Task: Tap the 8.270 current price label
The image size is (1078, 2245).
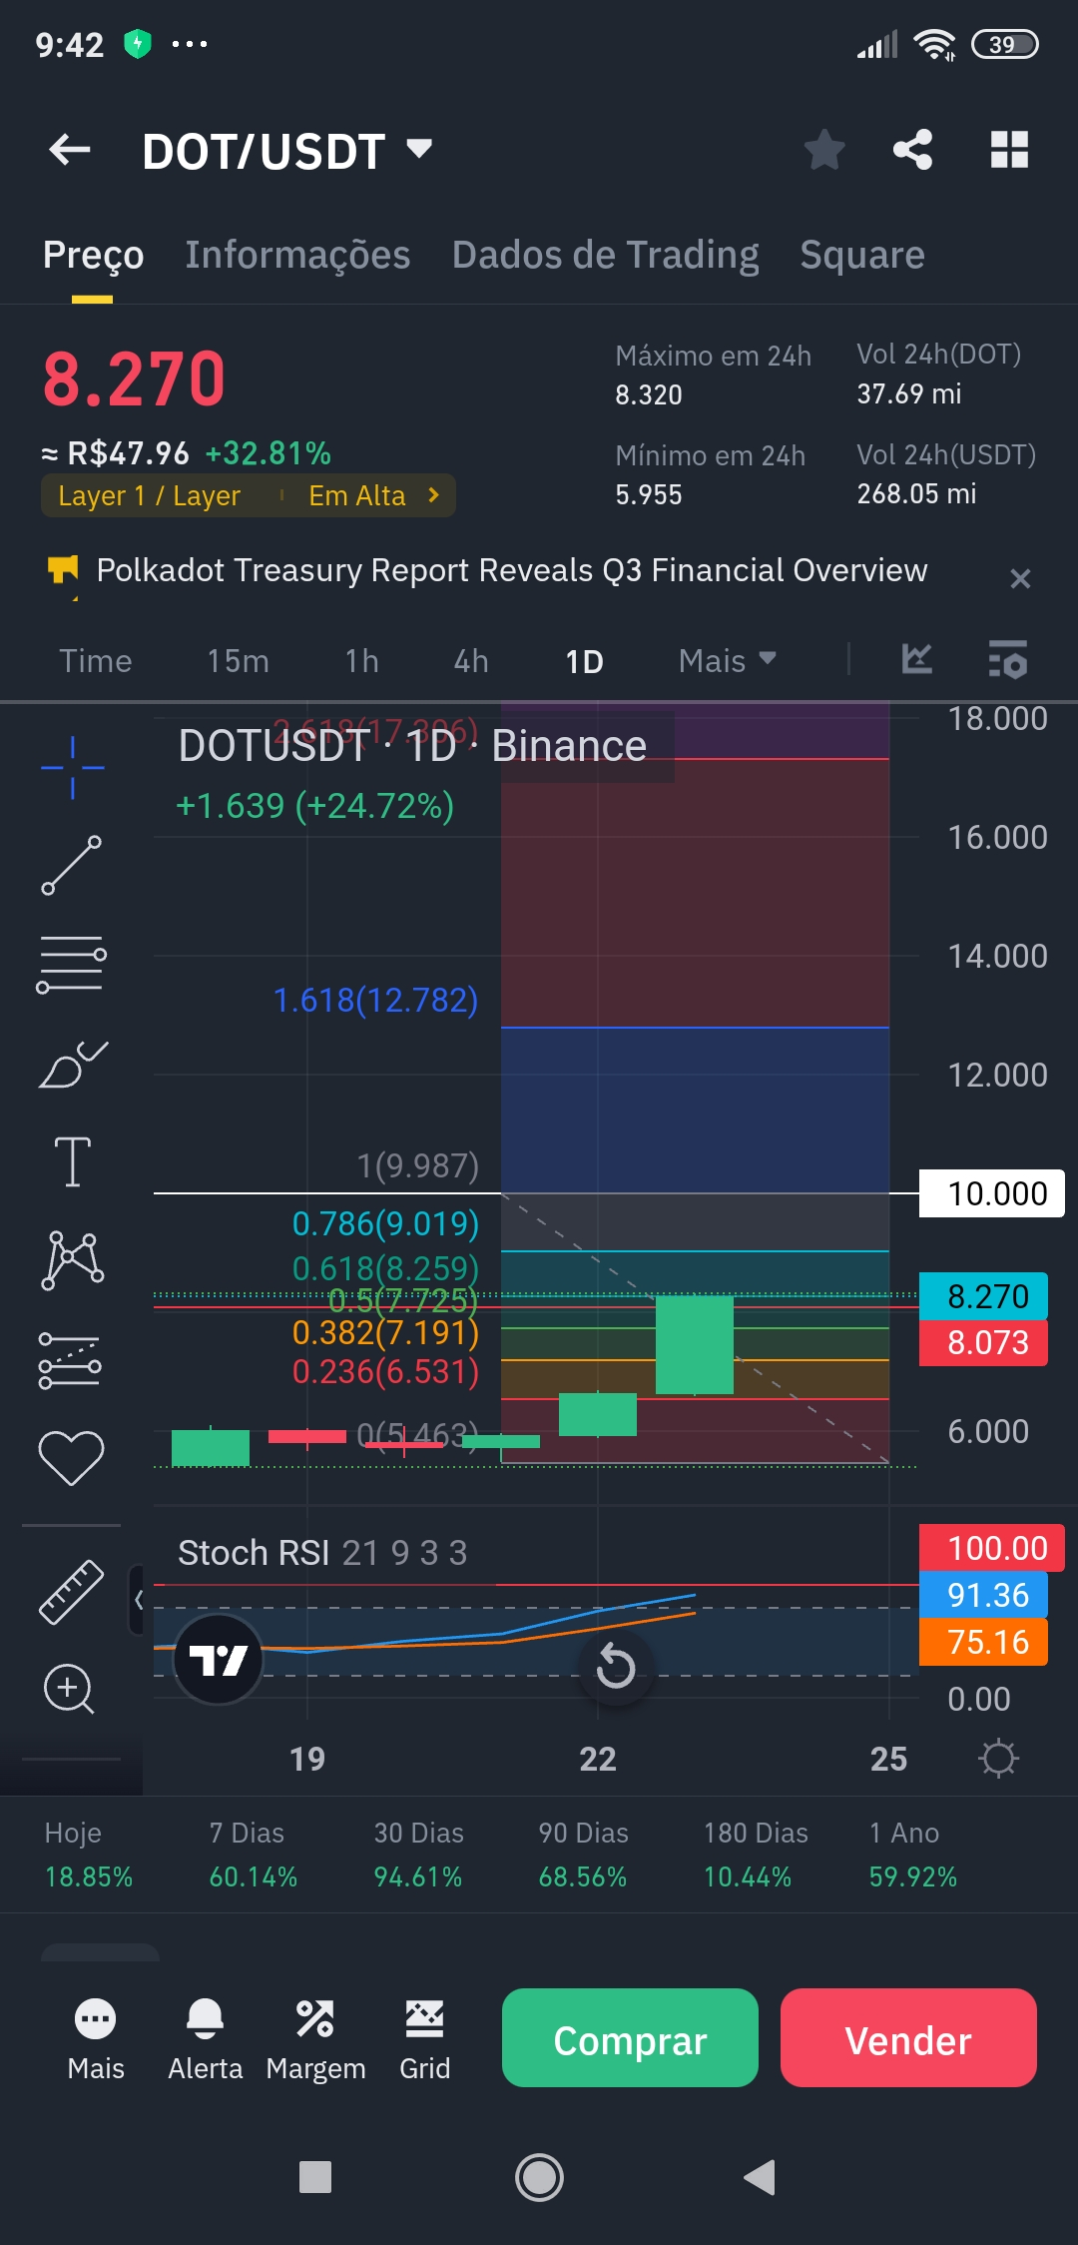Action: tap(984, 1296)
